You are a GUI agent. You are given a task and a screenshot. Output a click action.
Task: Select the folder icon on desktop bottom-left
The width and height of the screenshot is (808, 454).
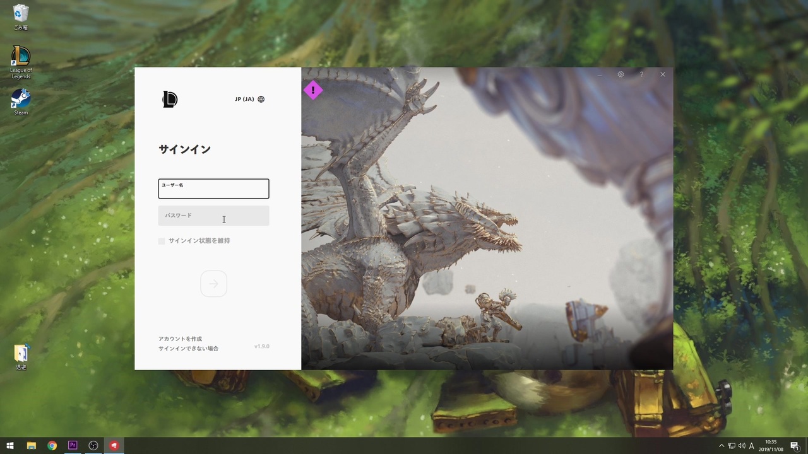click(x=21, y=356)
